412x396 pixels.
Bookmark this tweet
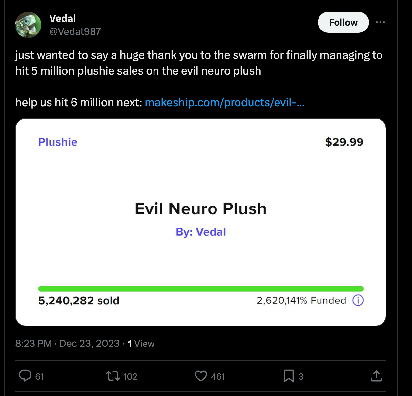click(x=289, y=376)
